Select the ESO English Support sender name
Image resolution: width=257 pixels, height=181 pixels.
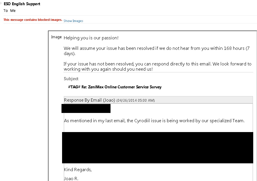click(22, 4)
